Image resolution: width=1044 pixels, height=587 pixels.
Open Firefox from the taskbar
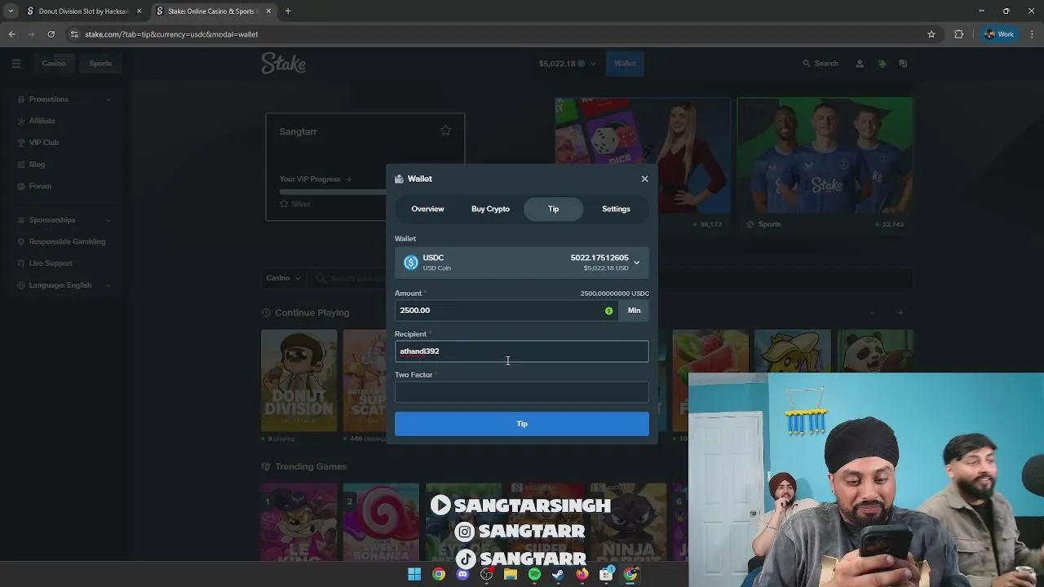click(582, 575)
